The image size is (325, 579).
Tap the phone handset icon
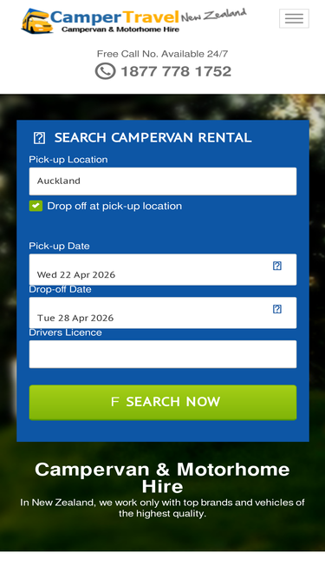coord(106,71)
